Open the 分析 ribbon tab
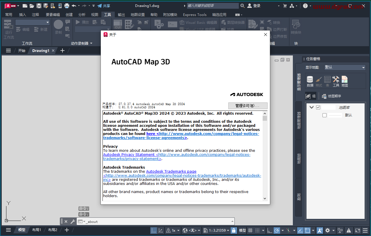The height and width of the screenshot is (236, 371). click(x=82, y=15)
